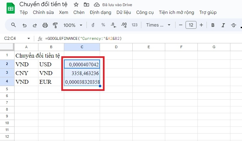Click cell C2 value 0,0000407042
Image resolution: width=242 pixels, height=141 pixels.
(82, 64)
